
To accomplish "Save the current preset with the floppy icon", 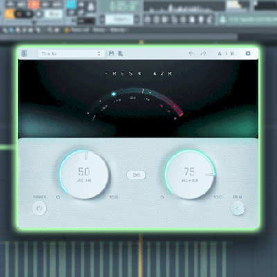I will [111, 53].
